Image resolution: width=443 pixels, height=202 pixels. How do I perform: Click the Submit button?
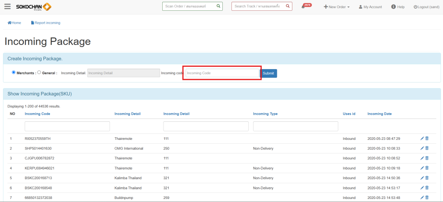coord(268,73)
